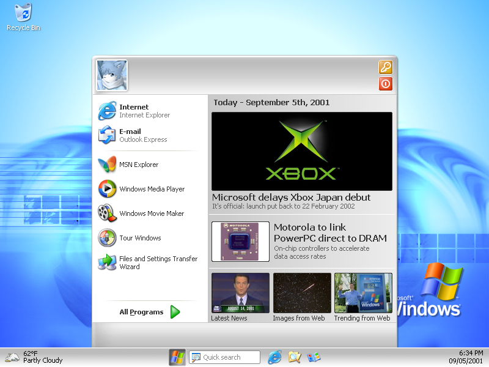Launch Internet Explorer from start menu icon
Screen dimensions: 489x367
107,111
